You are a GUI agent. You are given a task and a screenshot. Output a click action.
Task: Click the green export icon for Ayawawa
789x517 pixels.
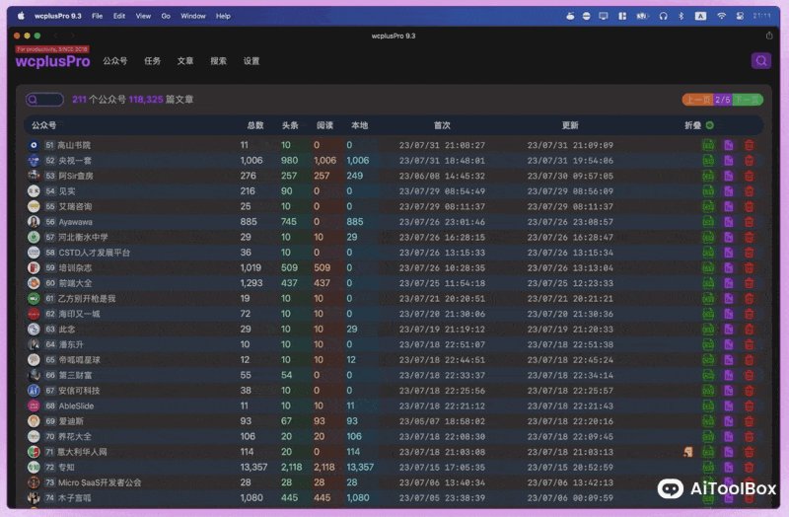[x=708, y=222]
